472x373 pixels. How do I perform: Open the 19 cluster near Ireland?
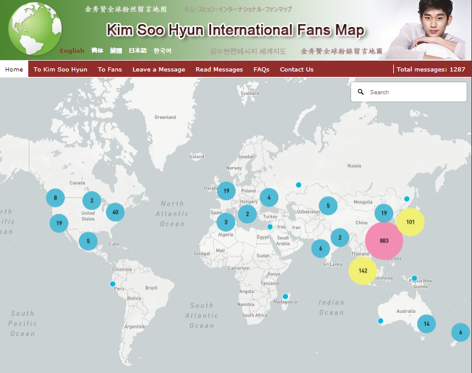[x=226, y=191]
